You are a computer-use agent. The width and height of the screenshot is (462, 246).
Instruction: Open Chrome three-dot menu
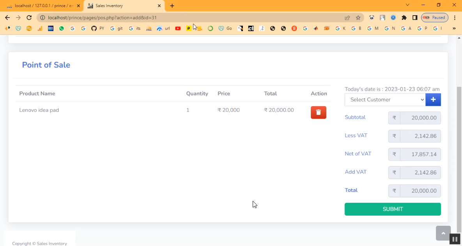pos(455,18)
